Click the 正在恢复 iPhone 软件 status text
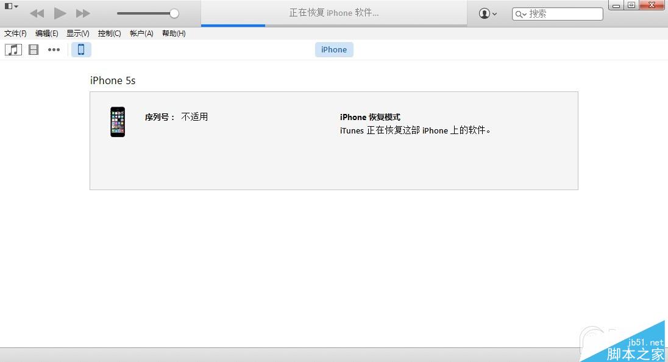The width and height of the screenshot is (668, 362). click(334, 13)
